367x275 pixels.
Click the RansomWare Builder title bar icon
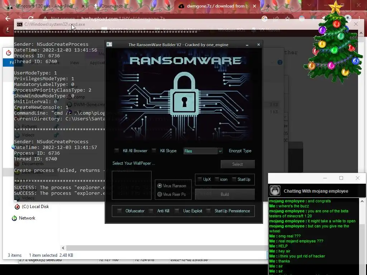(109, 44)
